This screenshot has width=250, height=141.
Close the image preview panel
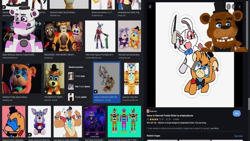[150, 7]
